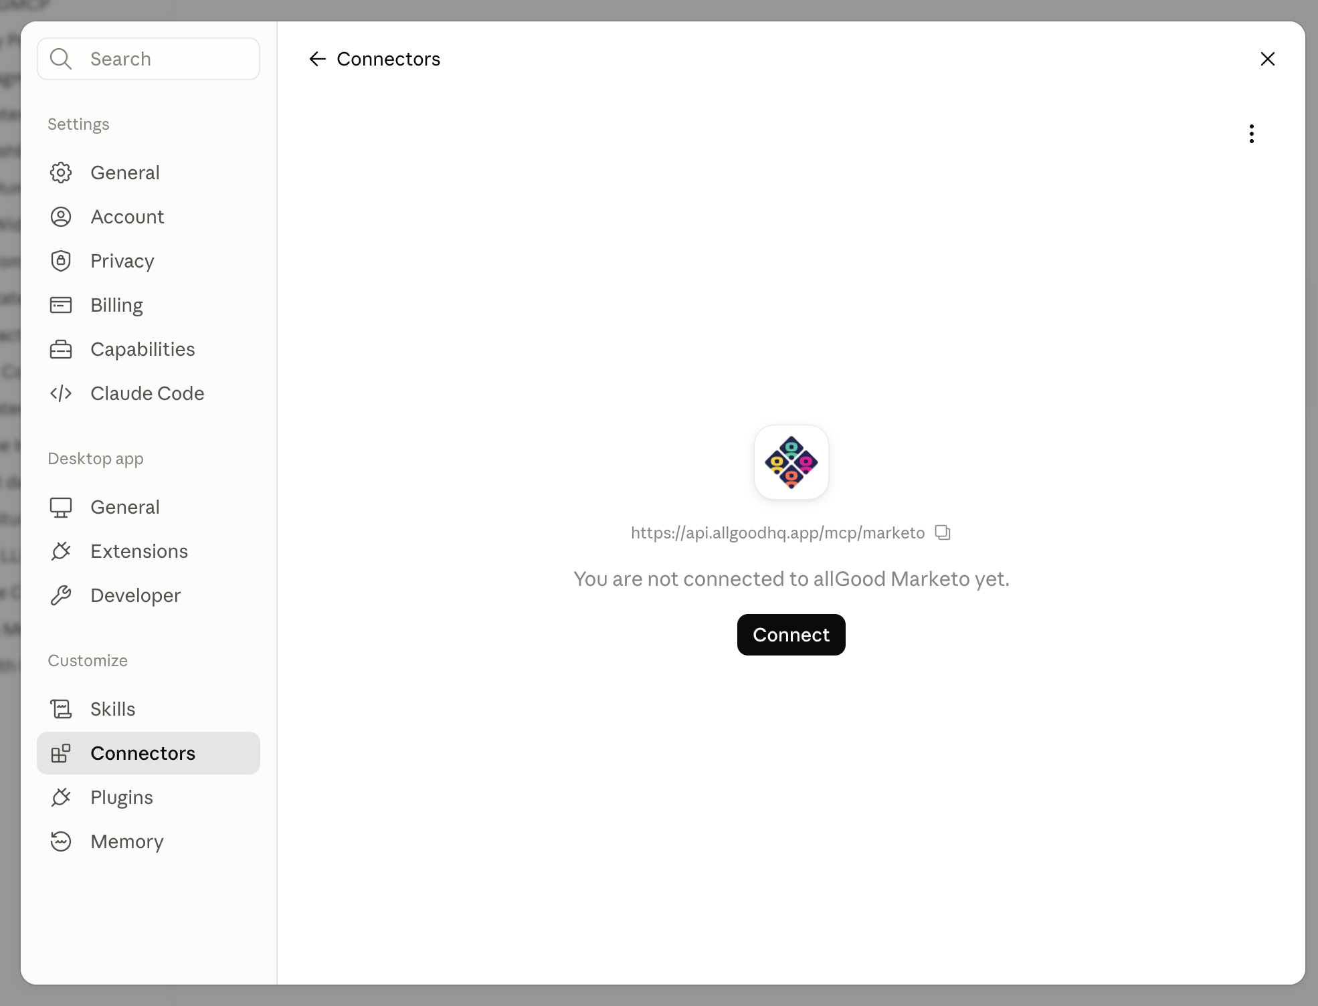Click the Capabilities toolbox icon
Image resolution: width=1318 pixels, height=1006 pixels.
[x=61, y=349]
